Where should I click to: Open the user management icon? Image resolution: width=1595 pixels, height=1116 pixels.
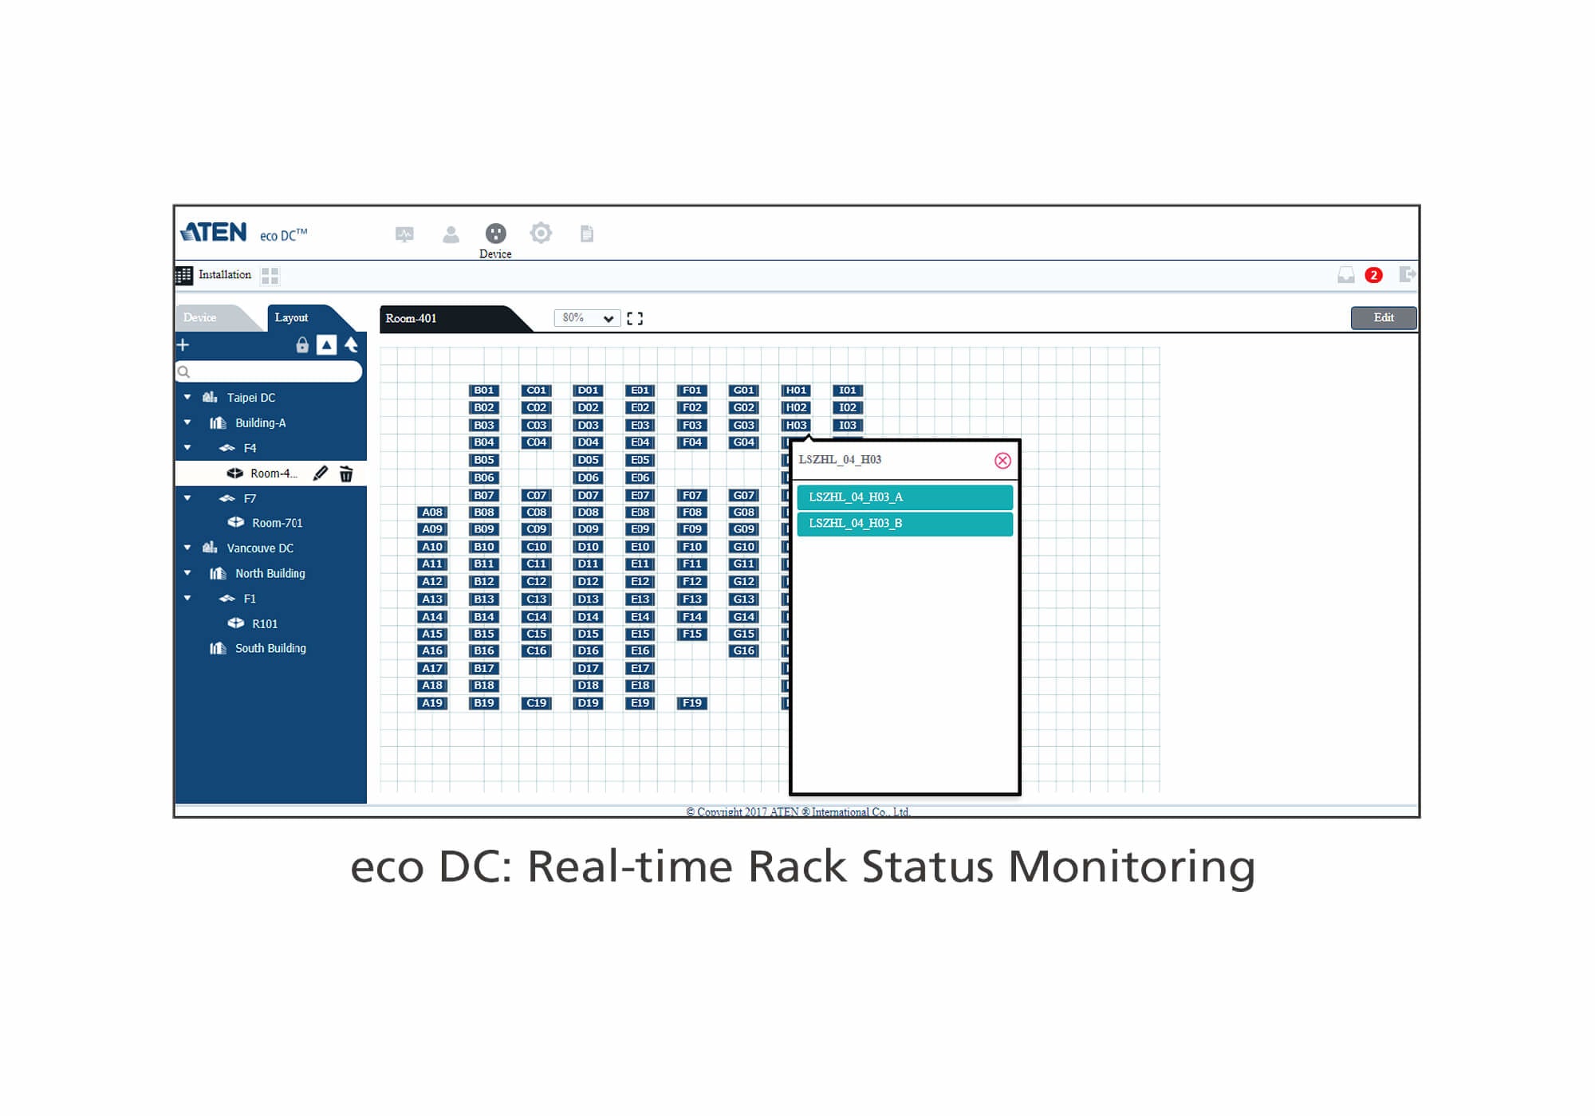click(452, 234)
